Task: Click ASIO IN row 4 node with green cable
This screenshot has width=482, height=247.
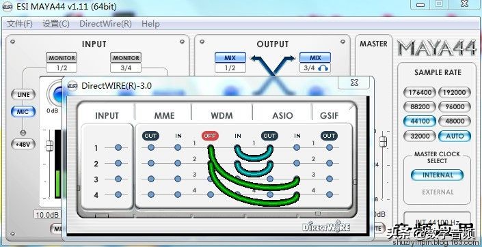Action: point(297,194)
